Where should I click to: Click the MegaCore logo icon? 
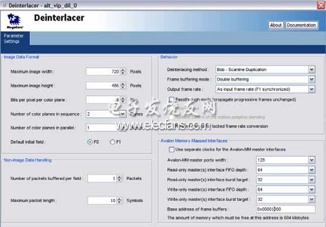(x=15, y=21)
